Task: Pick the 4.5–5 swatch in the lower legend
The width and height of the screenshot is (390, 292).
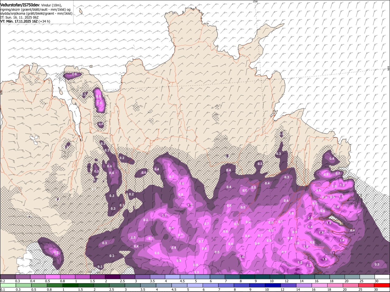Action: point(179,285)
